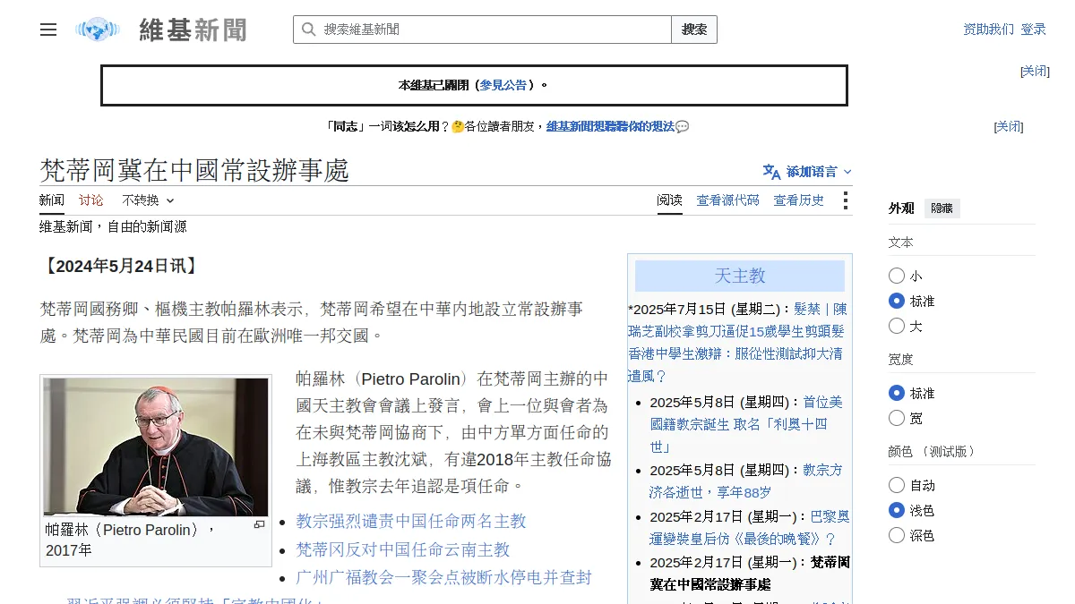Click 登录 login link
The width and height of the screenshot is (1075, 604).
1033,30
